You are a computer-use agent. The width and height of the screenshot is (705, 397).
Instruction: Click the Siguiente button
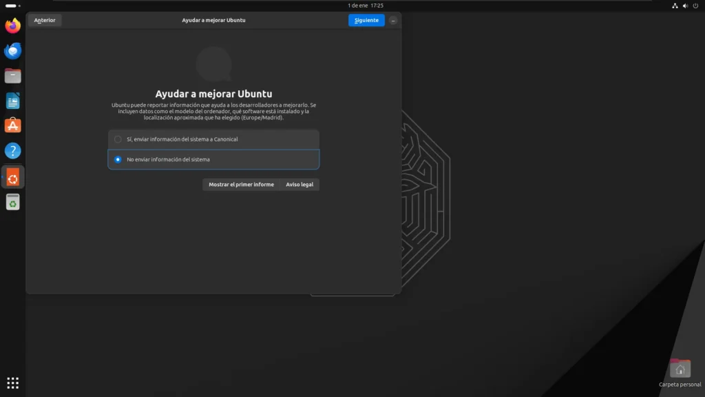coord(366,20)
